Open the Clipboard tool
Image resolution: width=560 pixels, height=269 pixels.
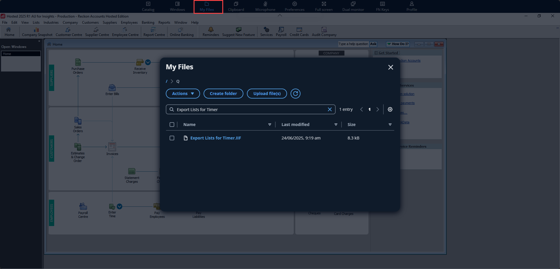point(236,6)
